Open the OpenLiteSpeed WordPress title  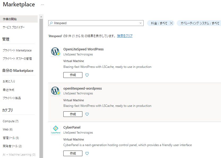[83, 49]
